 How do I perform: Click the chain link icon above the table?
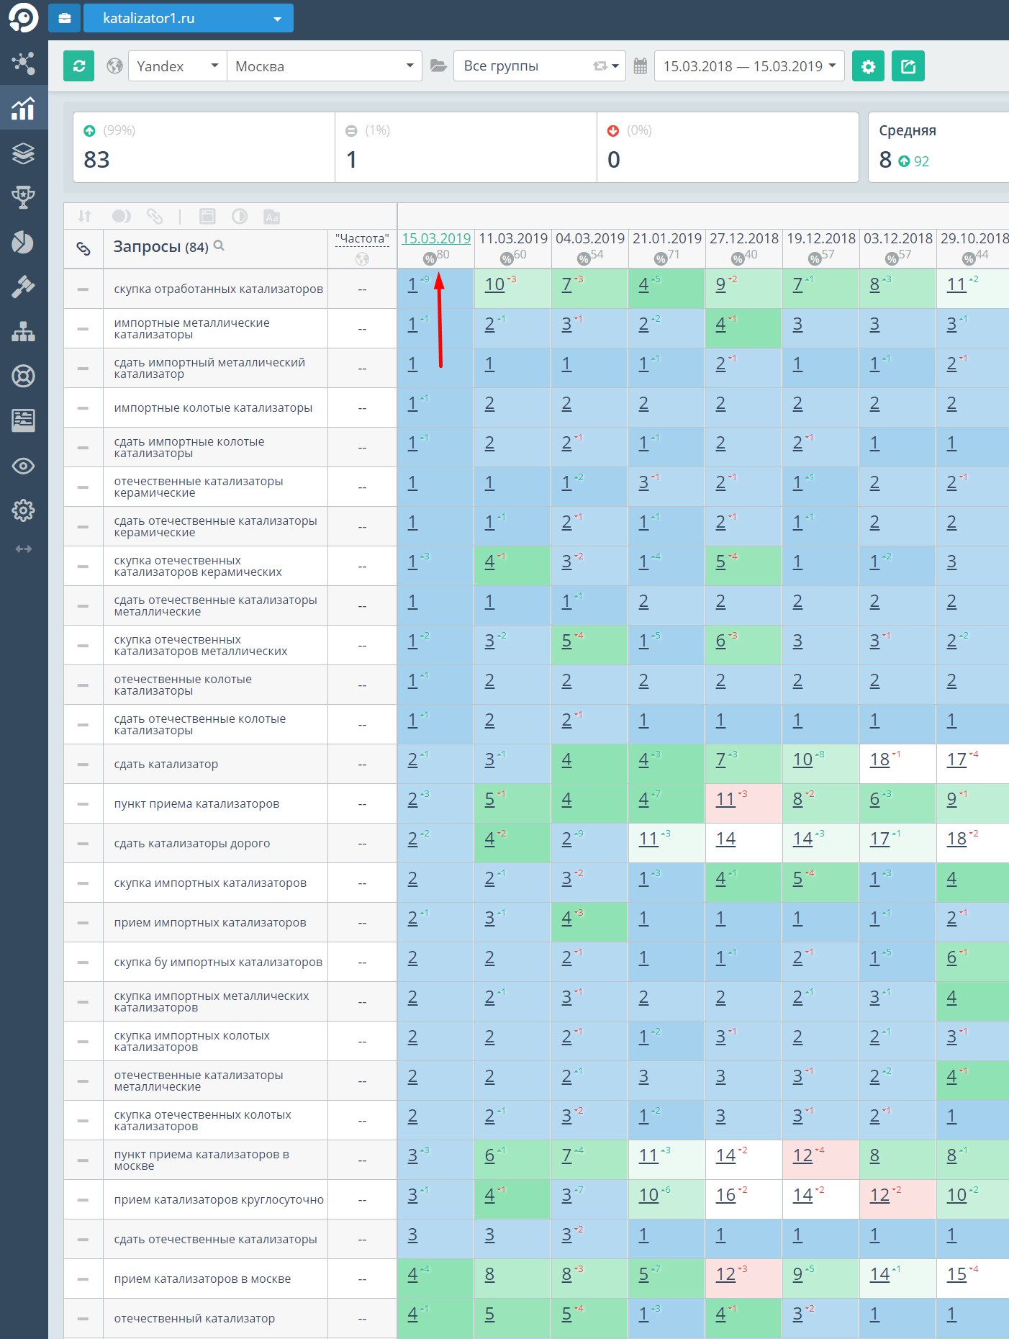(x=155, y=216)
